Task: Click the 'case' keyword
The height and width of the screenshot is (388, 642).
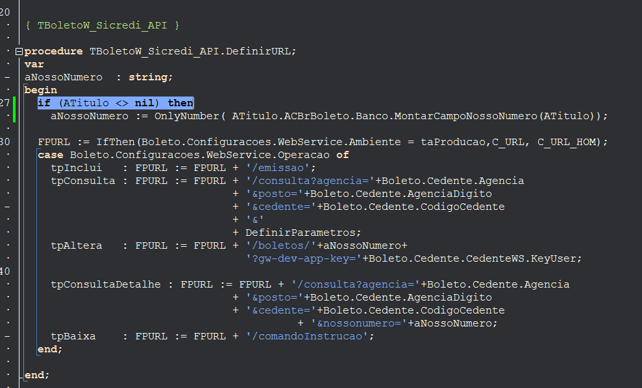Action: (x=51, y=155)
